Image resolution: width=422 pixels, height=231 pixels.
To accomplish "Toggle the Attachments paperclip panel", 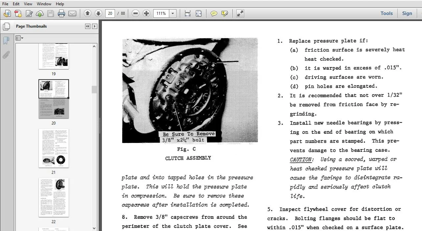I will (6, 55).
